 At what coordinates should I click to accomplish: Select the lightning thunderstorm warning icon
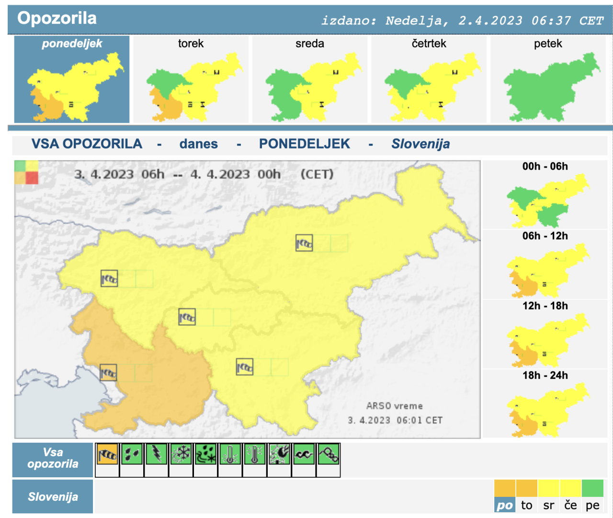point(157,454)
